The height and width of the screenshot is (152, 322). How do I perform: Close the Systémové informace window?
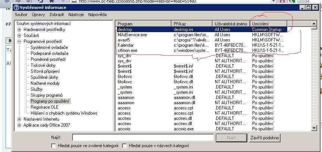pos(315,7)
